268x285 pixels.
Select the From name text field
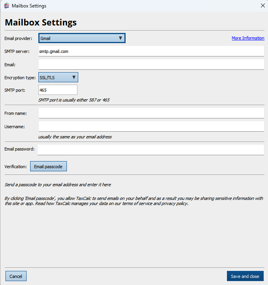pos(151,113)
